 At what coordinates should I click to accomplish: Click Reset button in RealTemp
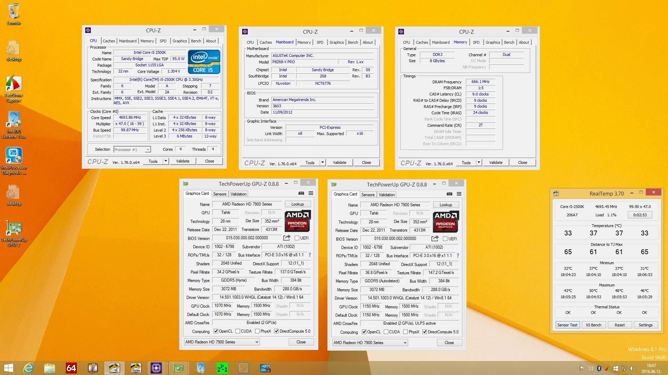pos(620,325)
